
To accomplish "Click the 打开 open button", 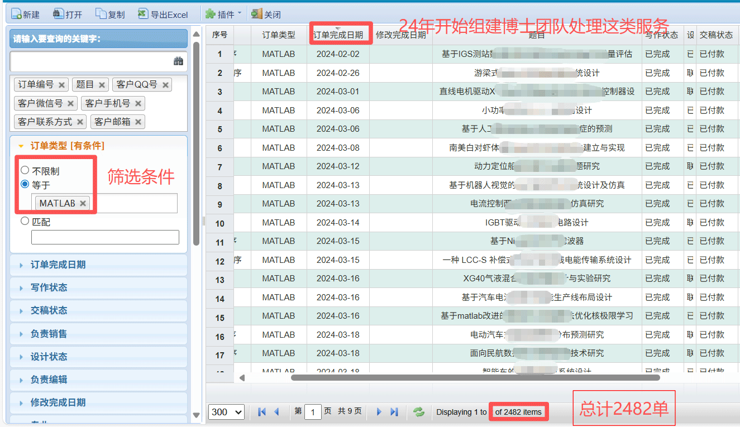I will (67, 14).
